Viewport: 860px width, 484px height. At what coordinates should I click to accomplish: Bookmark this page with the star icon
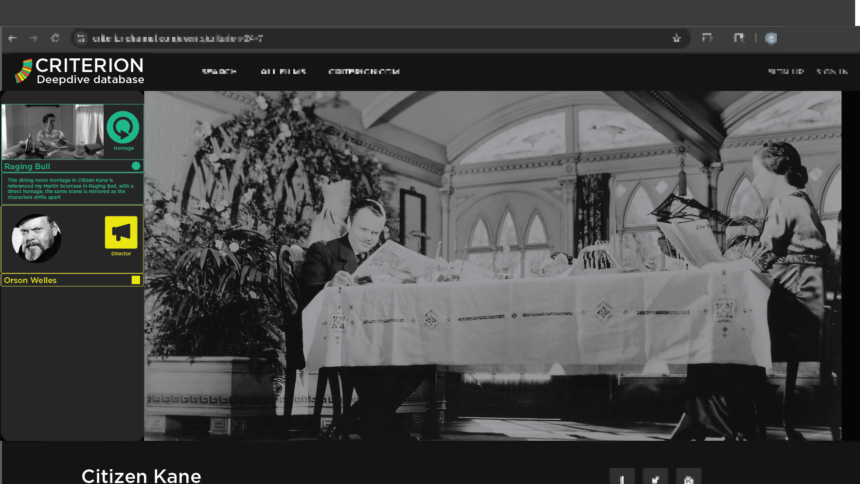676,38
